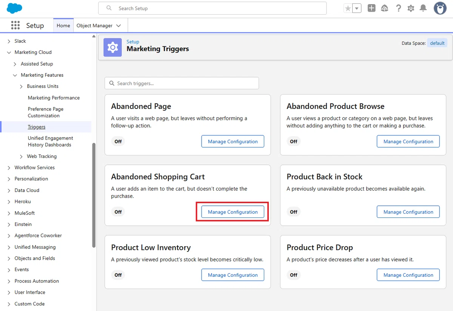Viewport: 453px width, 311px height.
Task: Manage Configuration for Product Low Inventory
Action: click(233, 275)
